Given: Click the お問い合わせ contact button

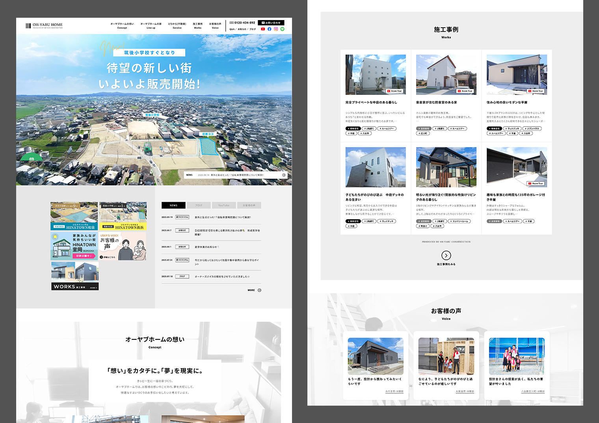Looking at the screenshot, I should point(271,23).
